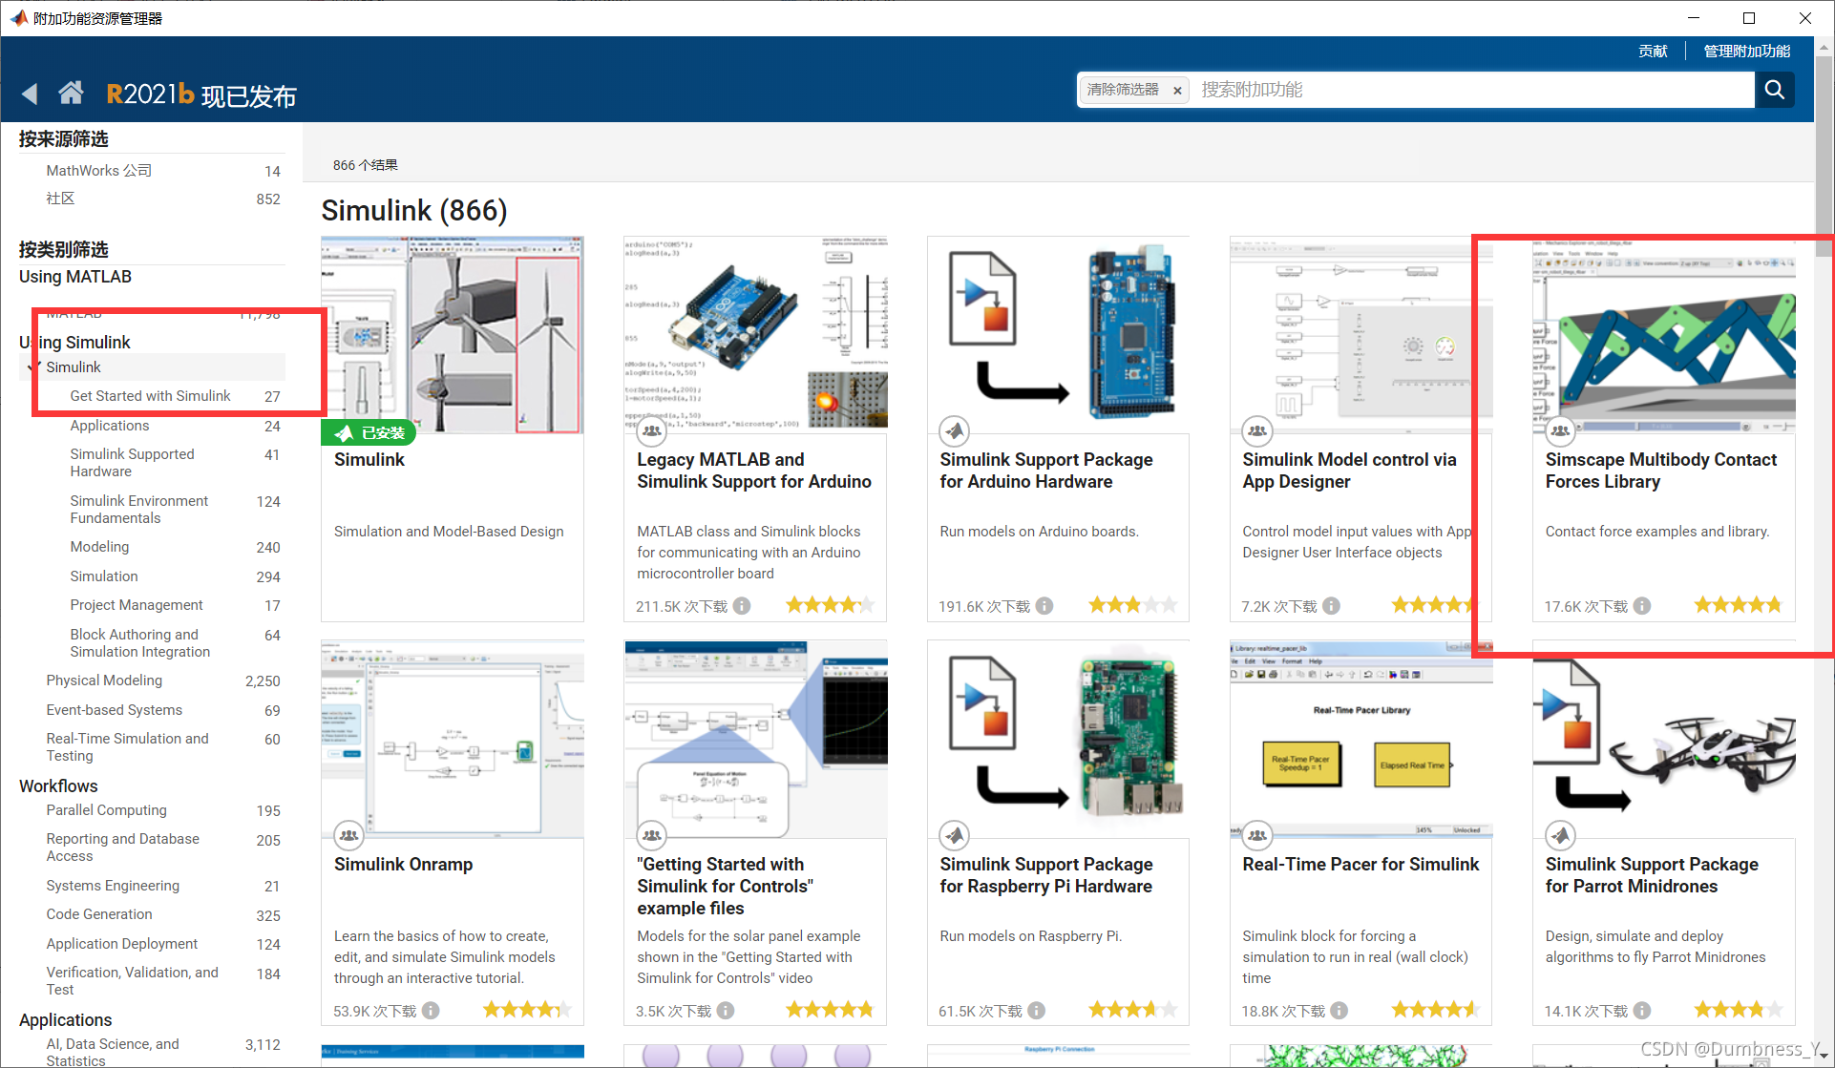Open the 贡献 menu link

pyautogui.click(x=1653, y=52)
